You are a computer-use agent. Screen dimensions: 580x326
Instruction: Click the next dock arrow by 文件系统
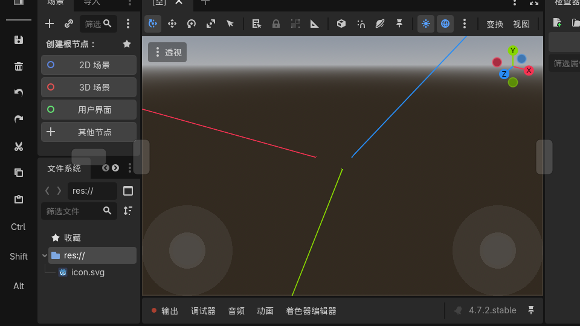[x=115, y=168]
